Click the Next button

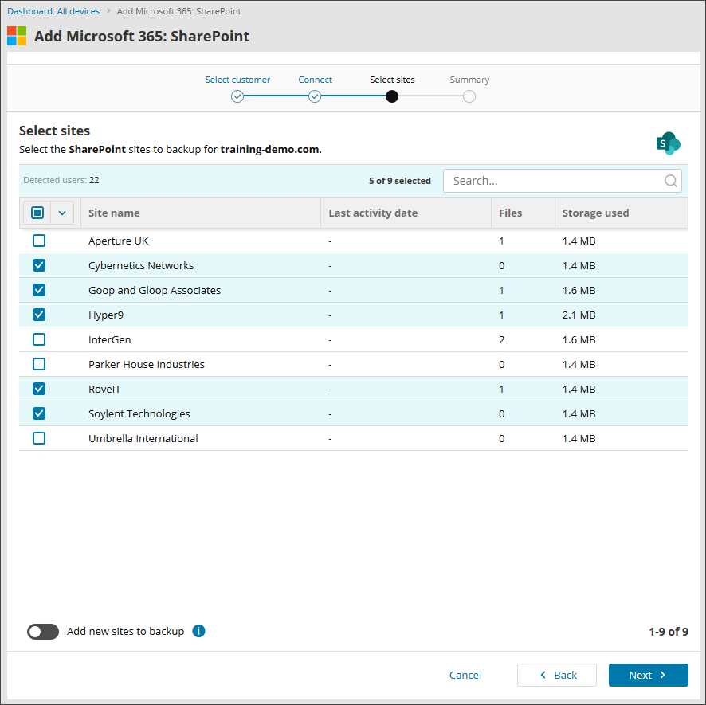(x=649, y=675)
